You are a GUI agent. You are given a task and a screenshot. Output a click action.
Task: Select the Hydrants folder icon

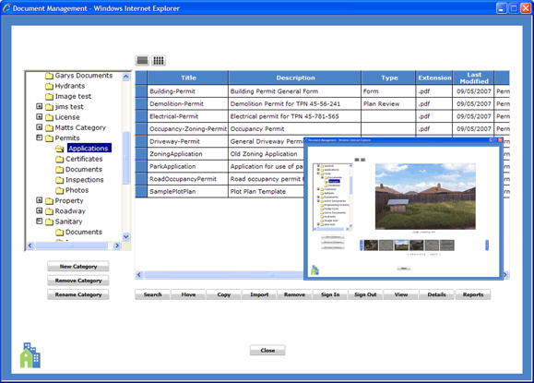(x=49, y=86)
